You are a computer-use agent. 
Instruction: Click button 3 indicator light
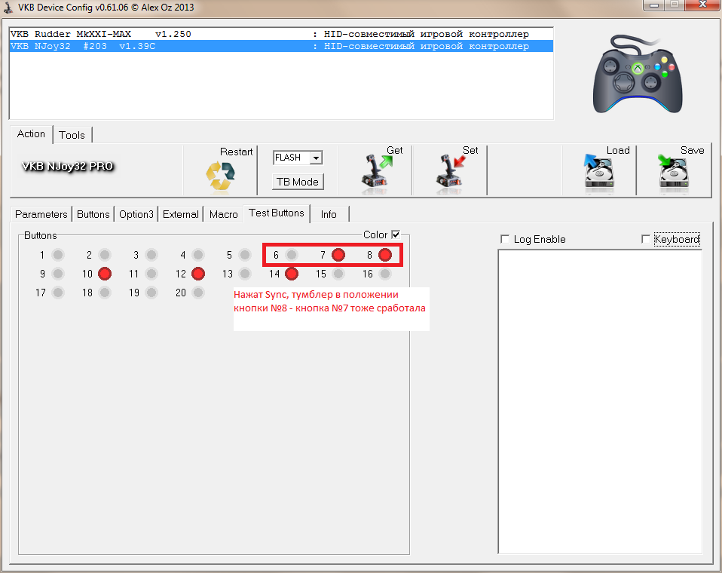(x=151, y=255)
